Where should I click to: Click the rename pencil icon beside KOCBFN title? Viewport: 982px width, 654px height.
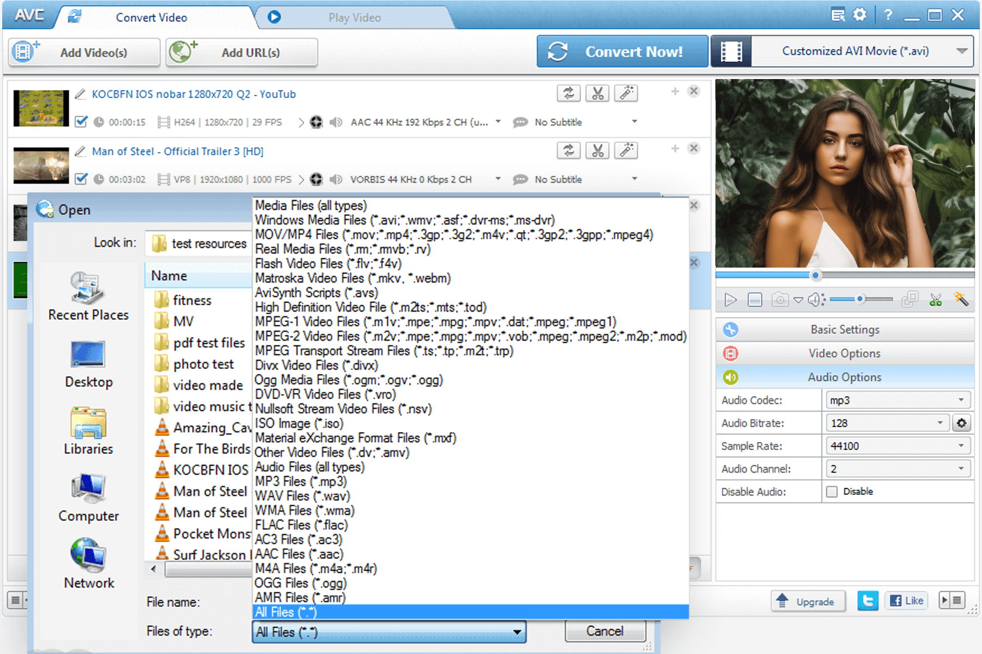[x=80, y=94]
